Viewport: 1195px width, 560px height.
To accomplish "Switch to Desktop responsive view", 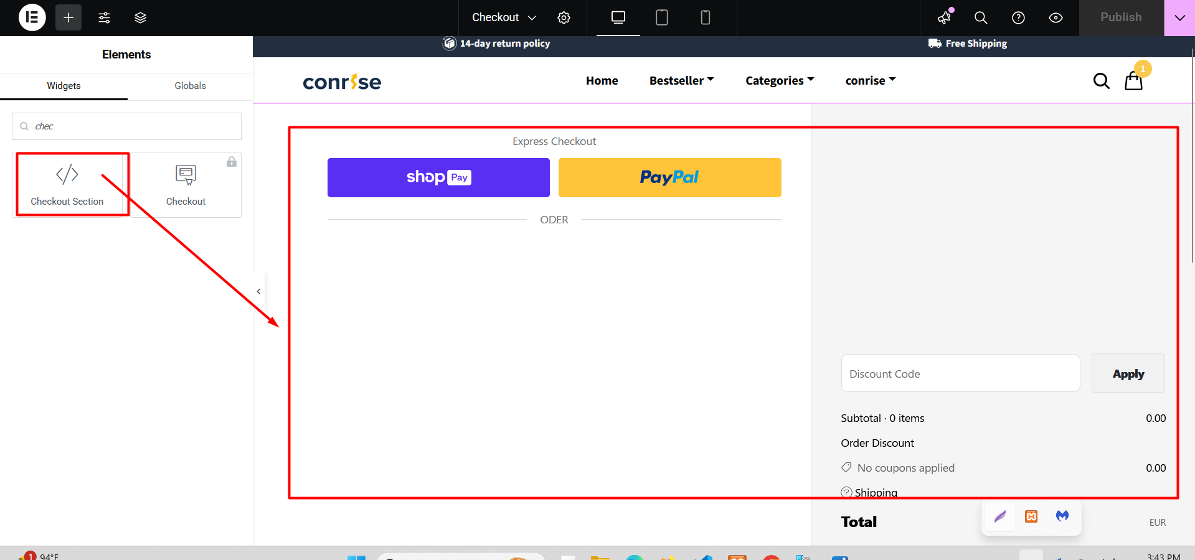I will click(x=618, y=17).
